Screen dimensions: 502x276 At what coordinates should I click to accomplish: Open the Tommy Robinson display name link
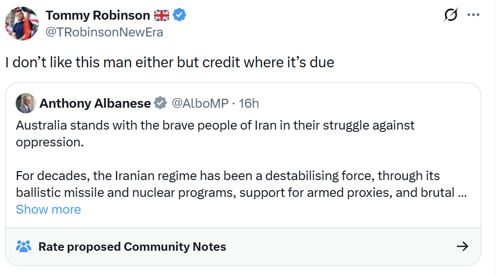(x=97, y=15)
